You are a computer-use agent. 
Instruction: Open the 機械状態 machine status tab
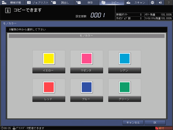click(12, 2)
